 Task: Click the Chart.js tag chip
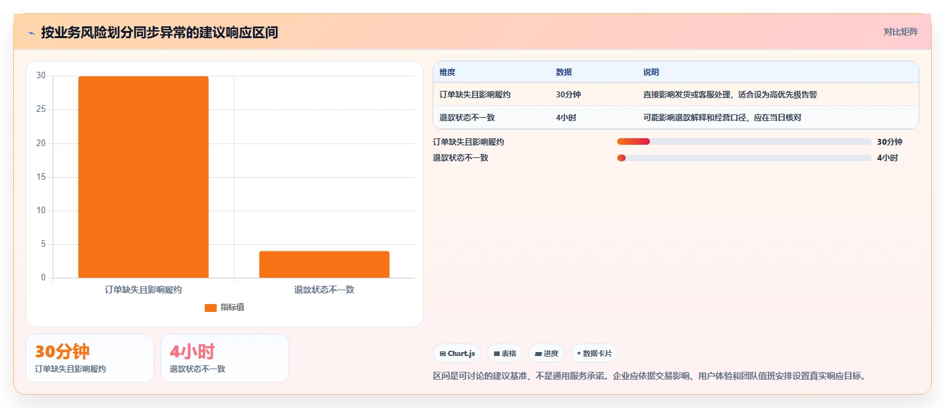click(x=457, y=353)
